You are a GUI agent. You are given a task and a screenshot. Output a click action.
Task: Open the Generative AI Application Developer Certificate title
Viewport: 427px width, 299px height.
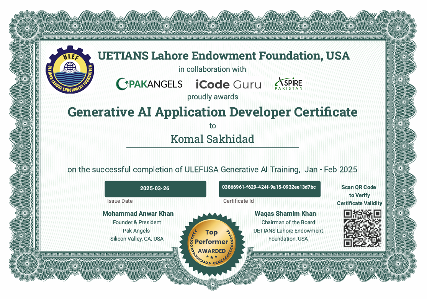tap(212, 112)
